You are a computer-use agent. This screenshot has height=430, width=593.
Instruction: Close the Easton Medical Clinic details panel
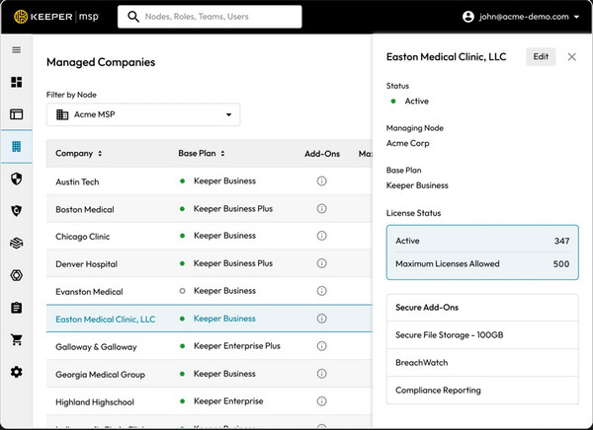(571, 57)
